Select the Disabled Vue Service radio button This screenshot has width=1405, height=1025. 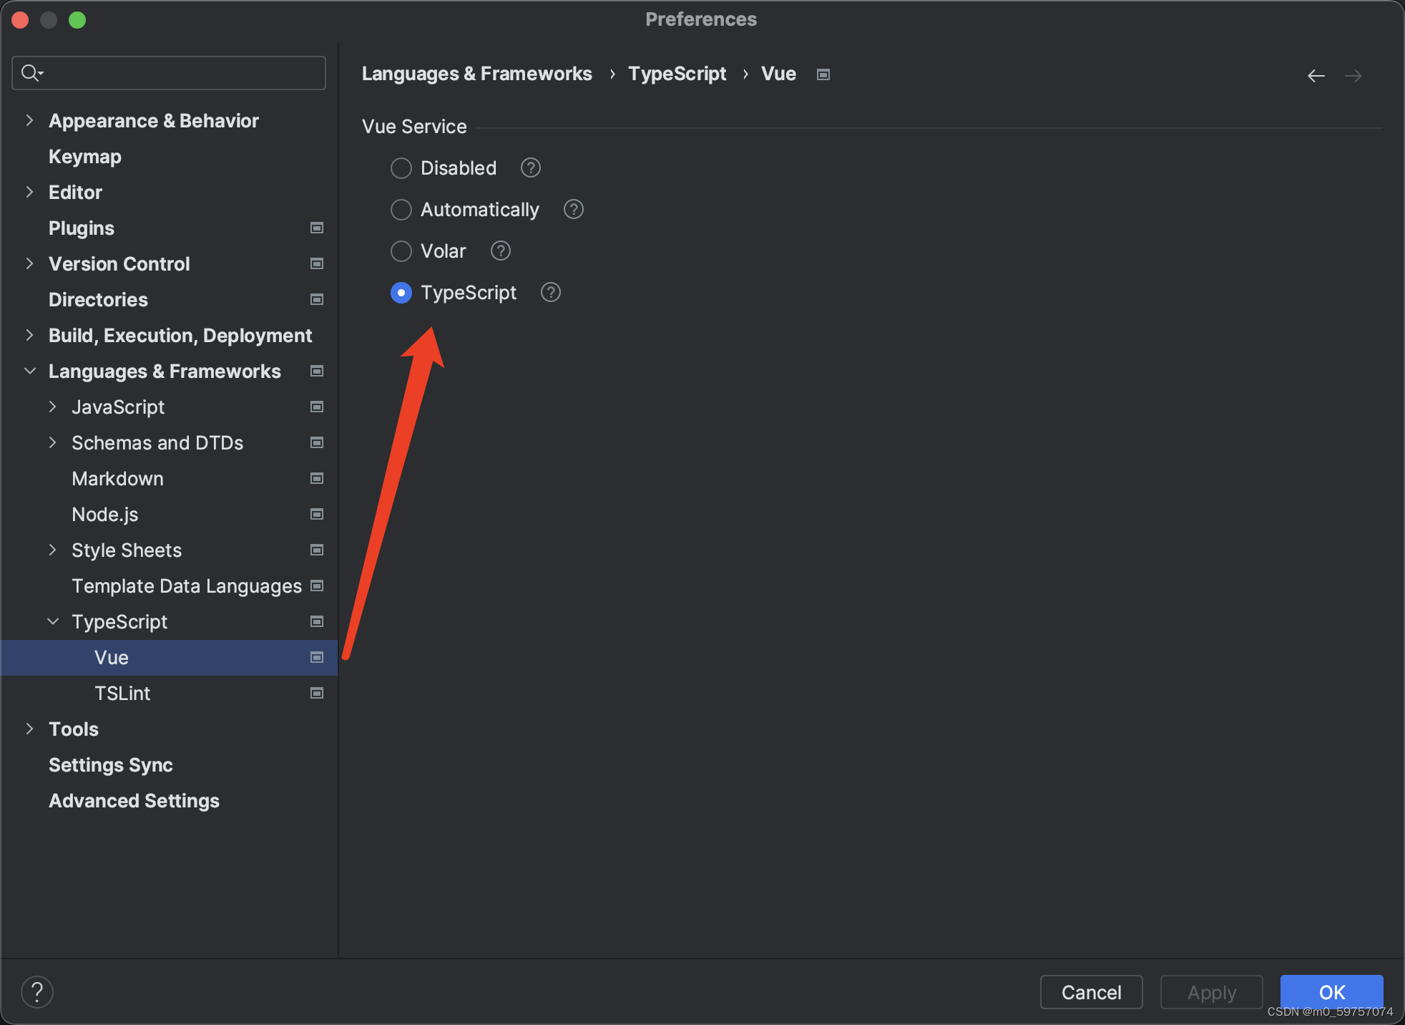401,167
